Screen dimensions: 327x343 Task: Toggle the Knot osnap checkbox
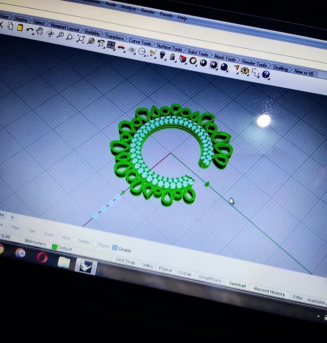pyautogui.click(x=58, y=236)
